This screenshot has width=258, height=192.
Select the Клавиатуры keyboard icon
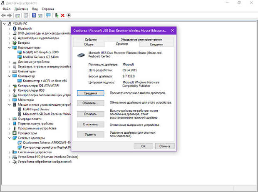pyautogui.click(x=15, y=72)
